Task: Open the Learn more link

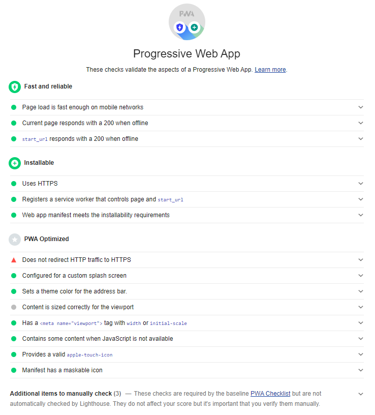Action: click(x=270, y=70)
